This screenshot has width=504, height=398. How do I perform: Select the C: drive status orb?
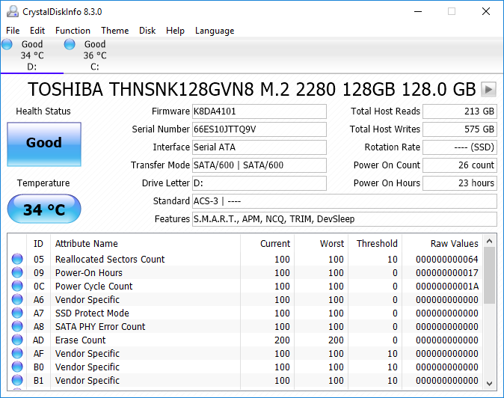click(x=70, y=45)
